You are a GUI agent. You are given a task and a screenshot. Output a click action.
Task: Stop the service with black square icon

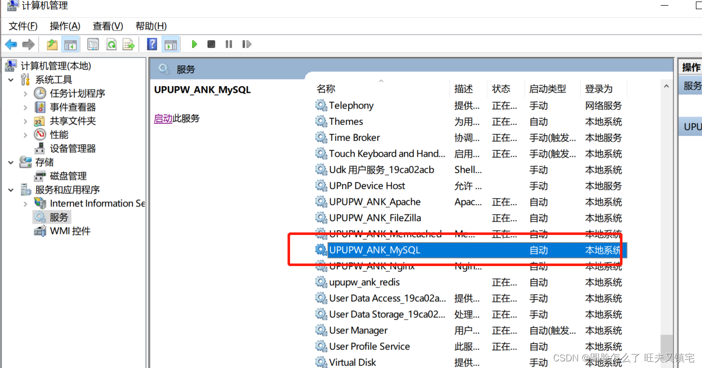click(211, 44)
